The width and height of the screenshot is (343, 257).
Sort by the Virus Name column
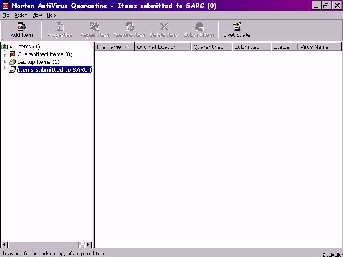pyautogui.click(x=319, y=47)
